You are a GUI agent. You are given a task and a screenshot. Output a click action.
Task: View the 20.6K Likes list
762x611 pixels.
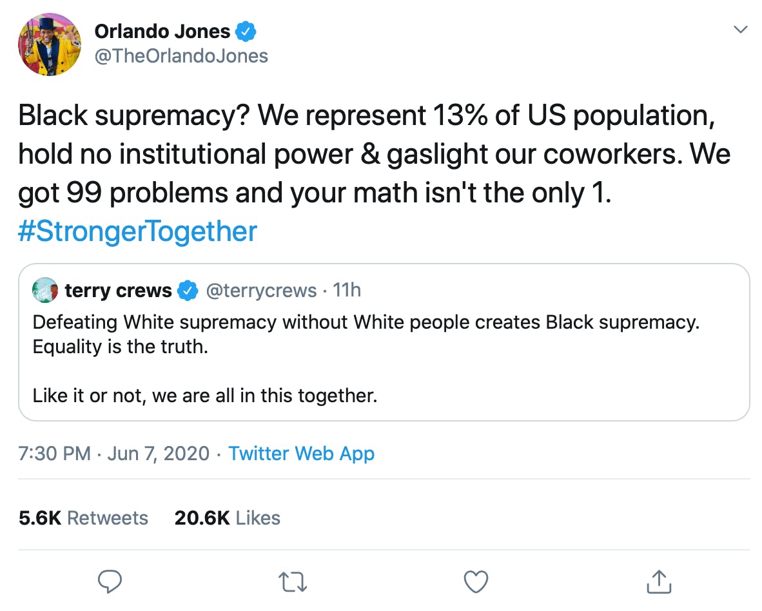click(228, 518)
